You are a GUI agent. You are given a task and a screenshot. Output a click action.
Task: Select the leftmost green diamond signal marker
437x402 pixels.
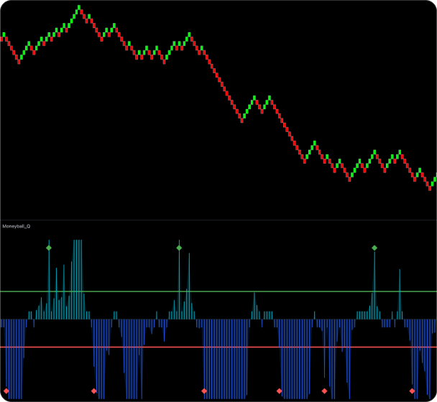[x=49, y=248]
